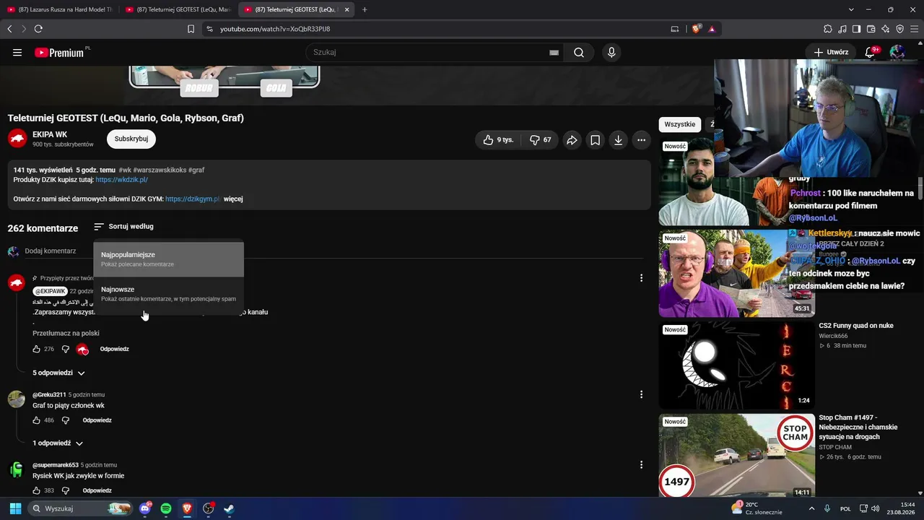Select the Wszystkie filter chip
This screenshot has width=924, height=520.
point(680,124)
